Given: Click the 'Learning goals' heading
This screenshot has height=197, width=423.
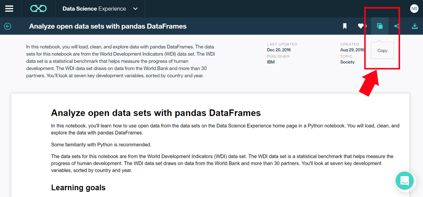Looking at the screenshot, I should [x=78, y=188].
